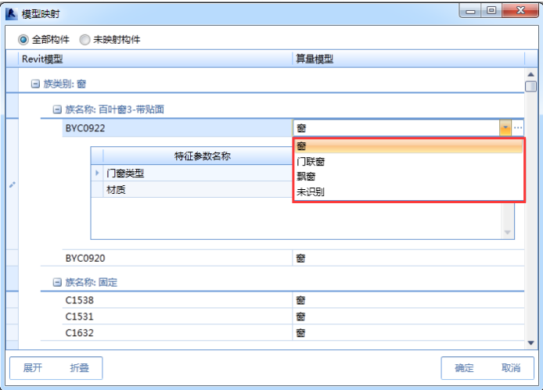543x390 pixels.
Task: Click the pencil edit indicator in row header
Action: pyautogui.click(x=12, y=184)
